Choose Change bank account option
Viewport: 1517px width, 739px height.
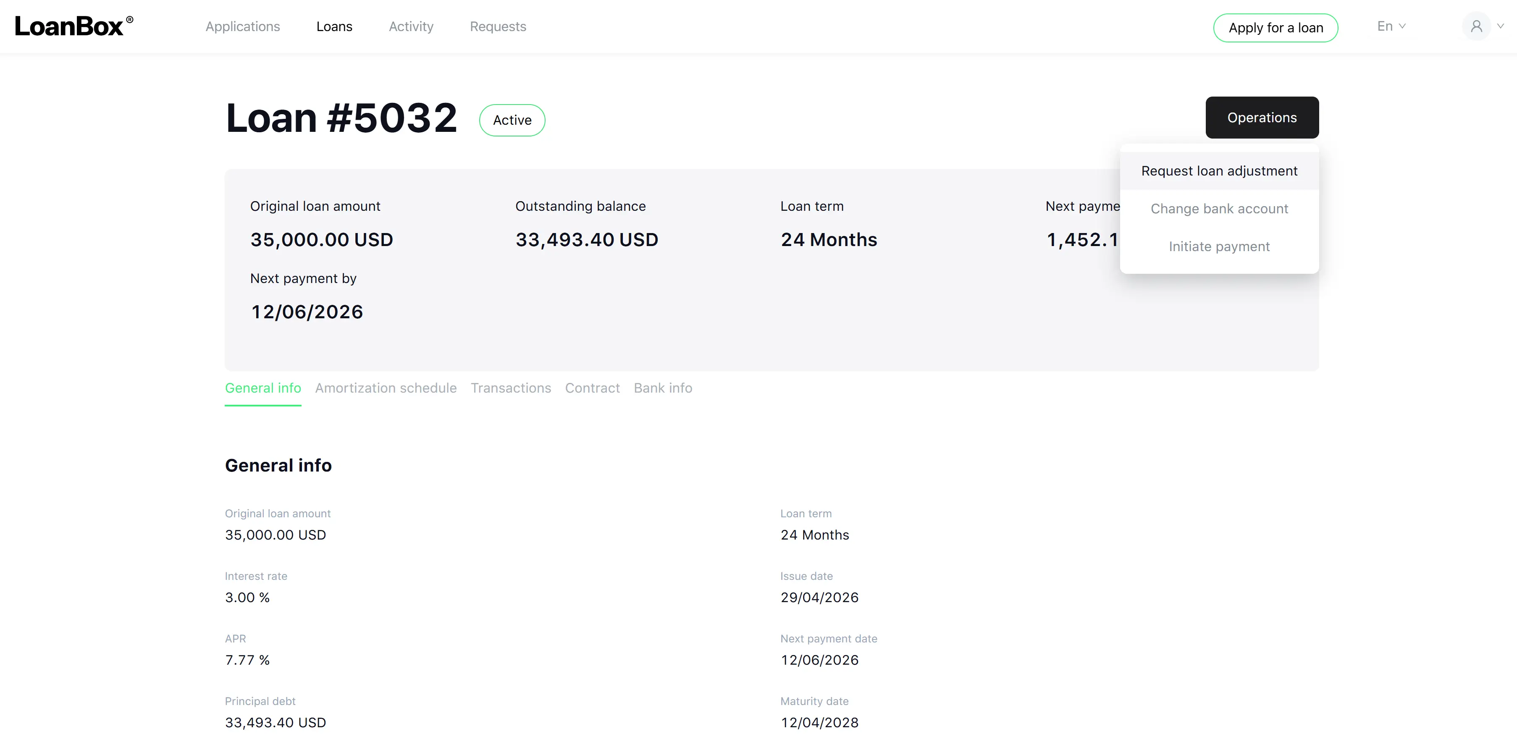click(1219, 208)
